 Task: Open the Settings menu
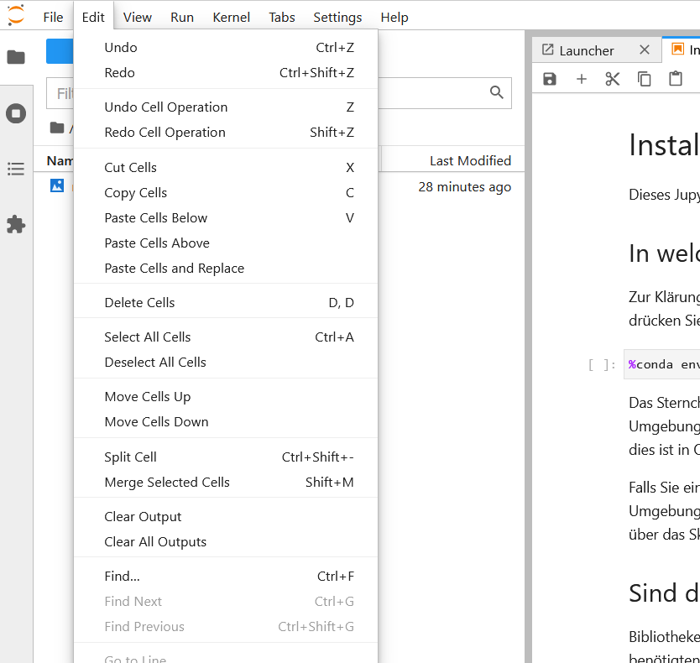(x=337, y=17)
